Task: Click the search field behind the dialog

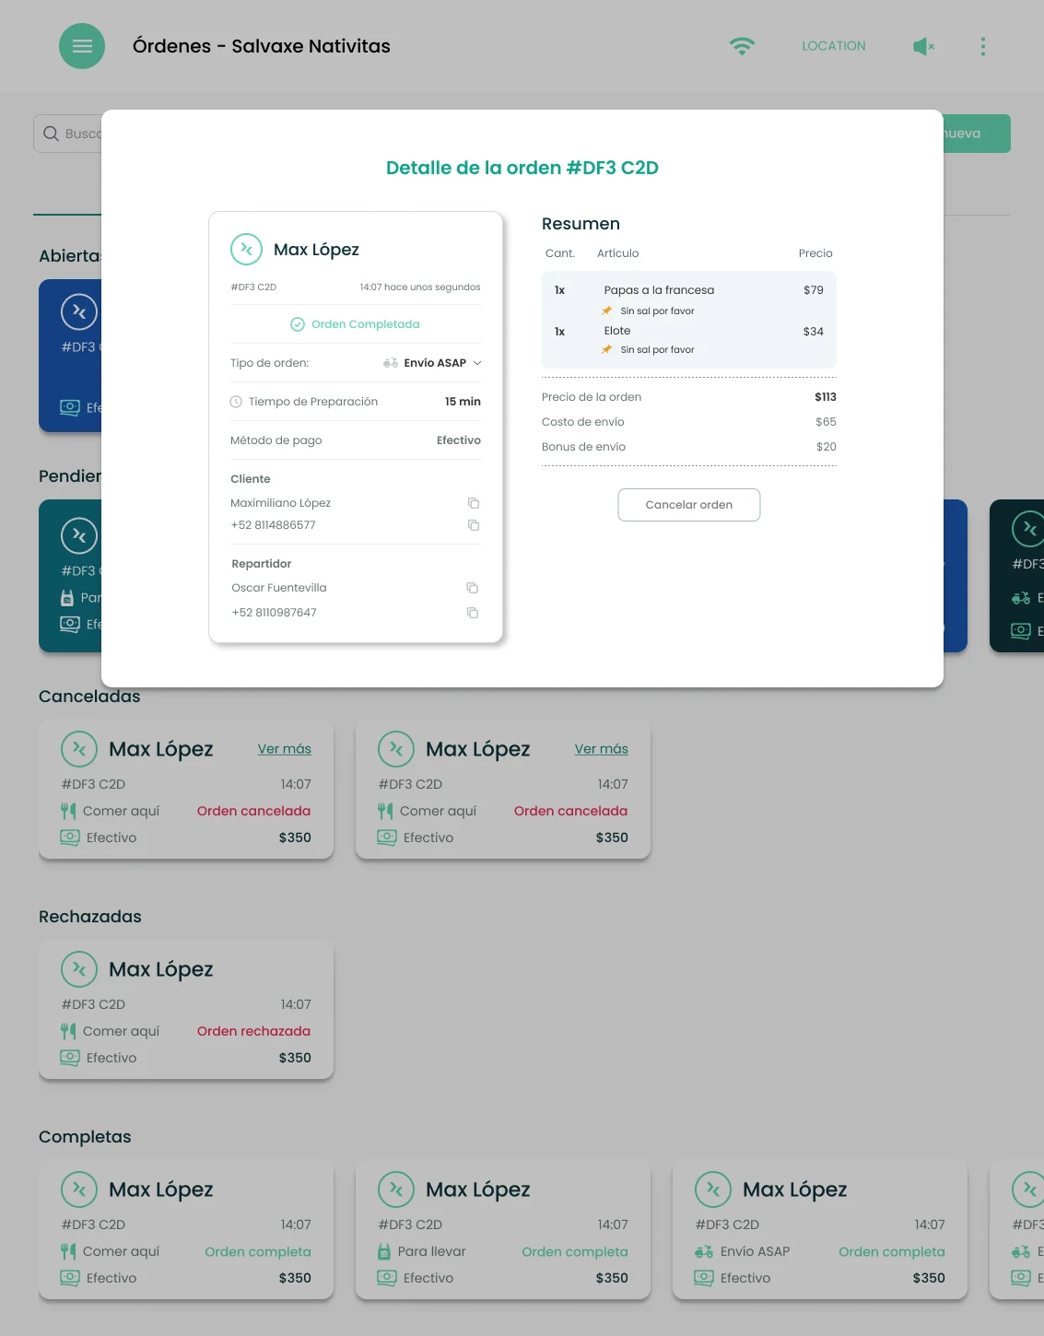Action: [x=67, y=134]
